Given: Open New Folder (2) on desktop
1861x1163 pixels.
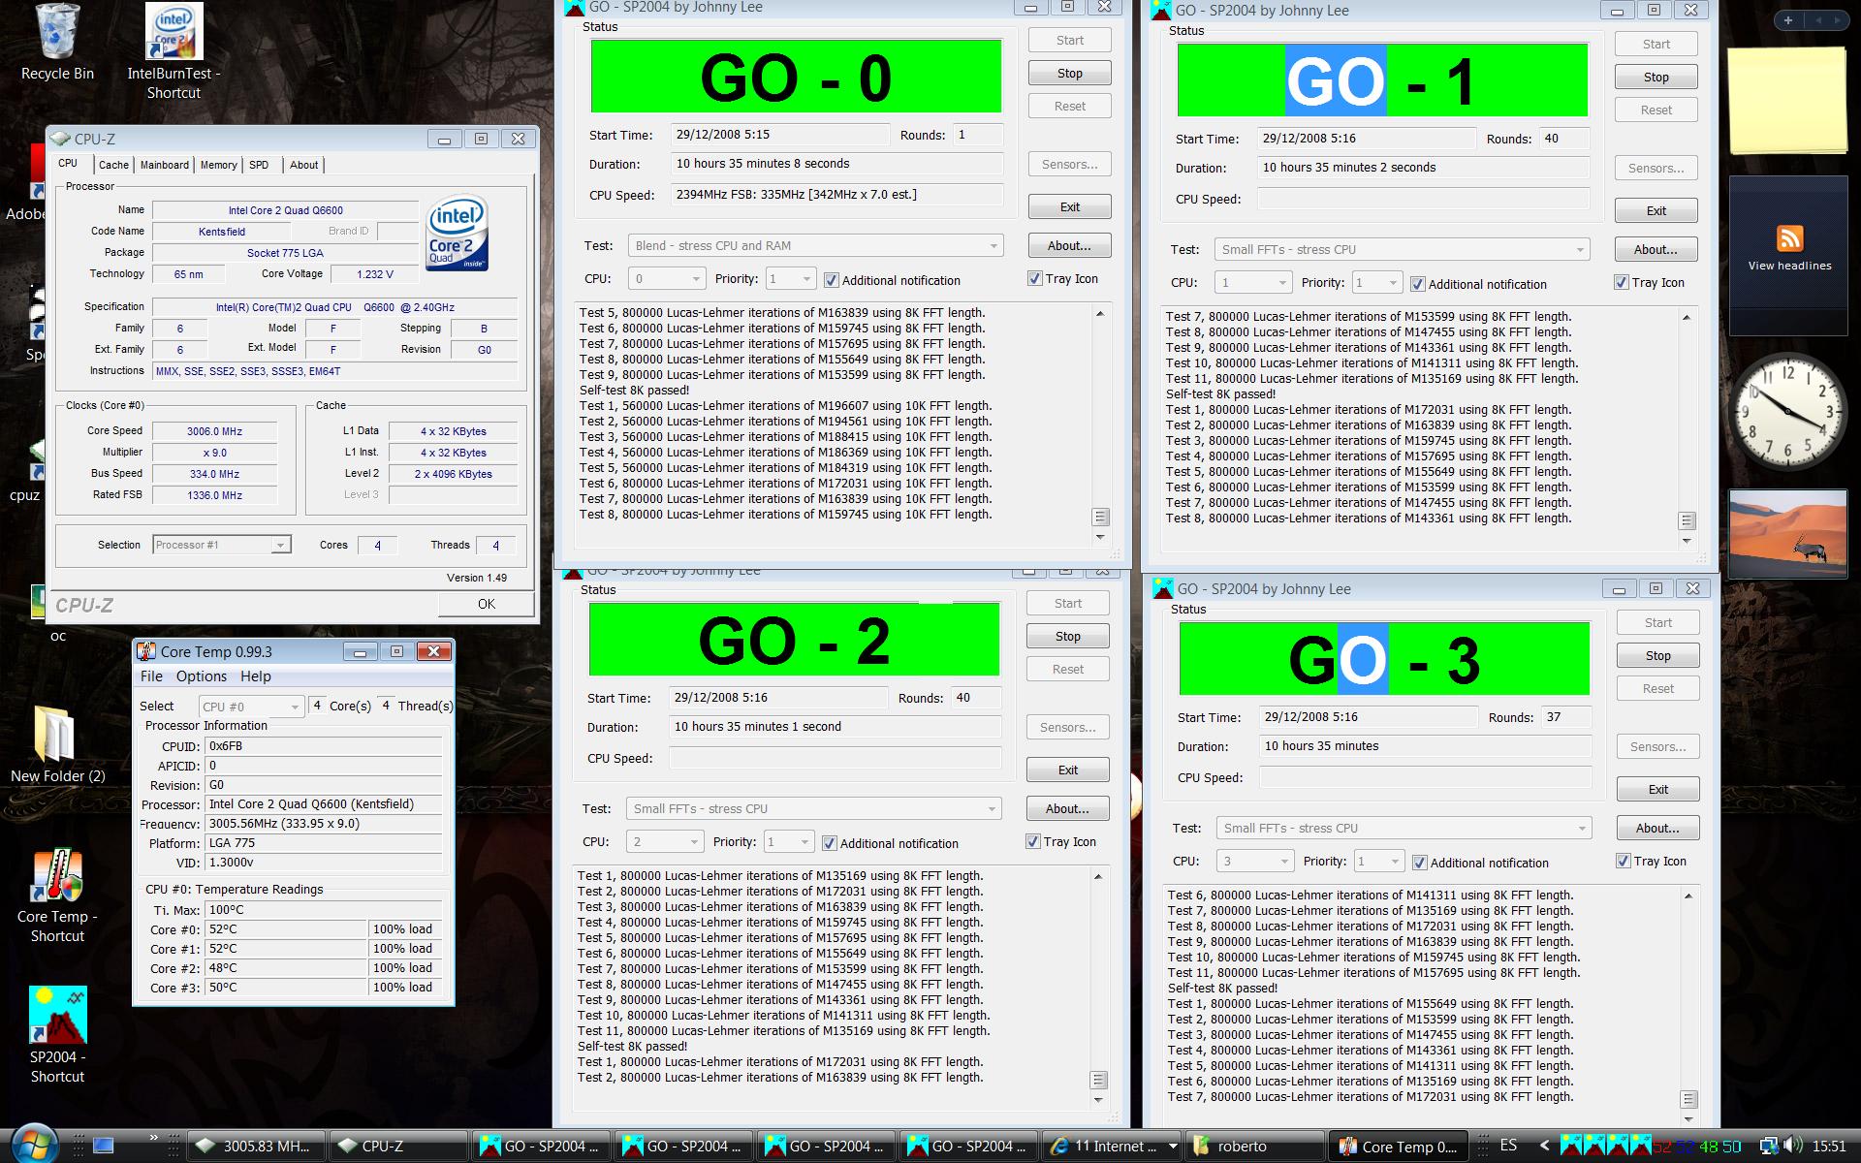Looking at the screenshot, I should 57,744.
